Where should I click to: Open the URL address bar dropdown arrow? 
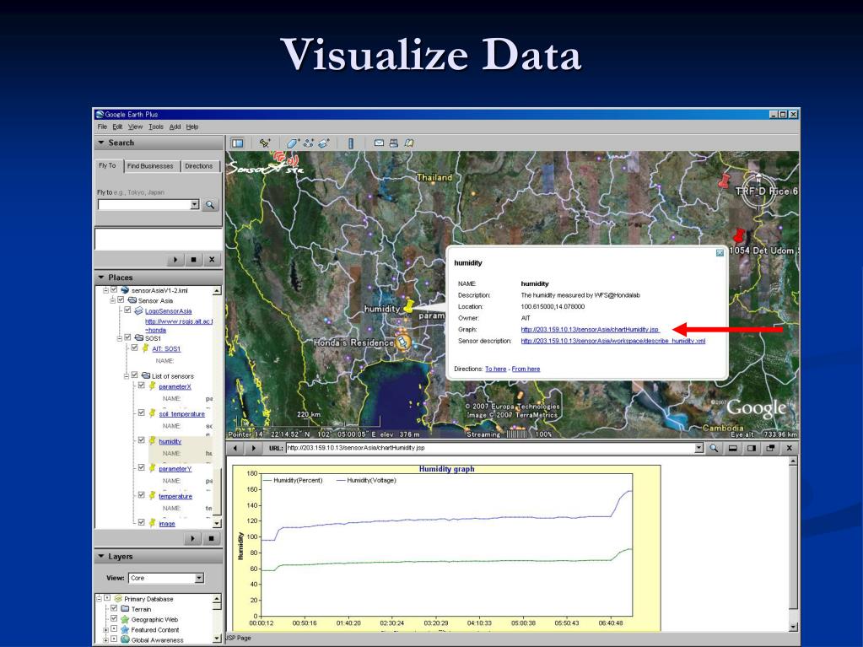click(699, 448)
